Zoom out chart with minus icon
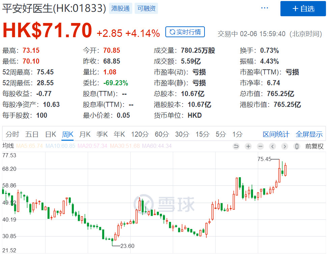 point(260,146)
